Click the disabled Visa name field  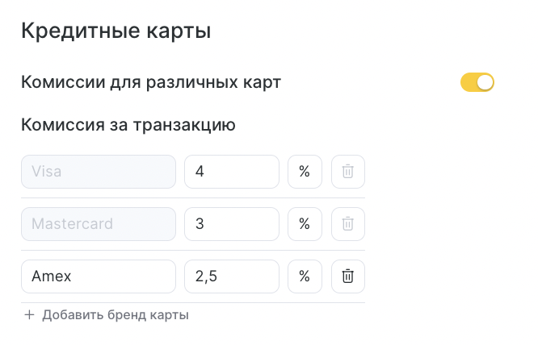coord(99,172)
